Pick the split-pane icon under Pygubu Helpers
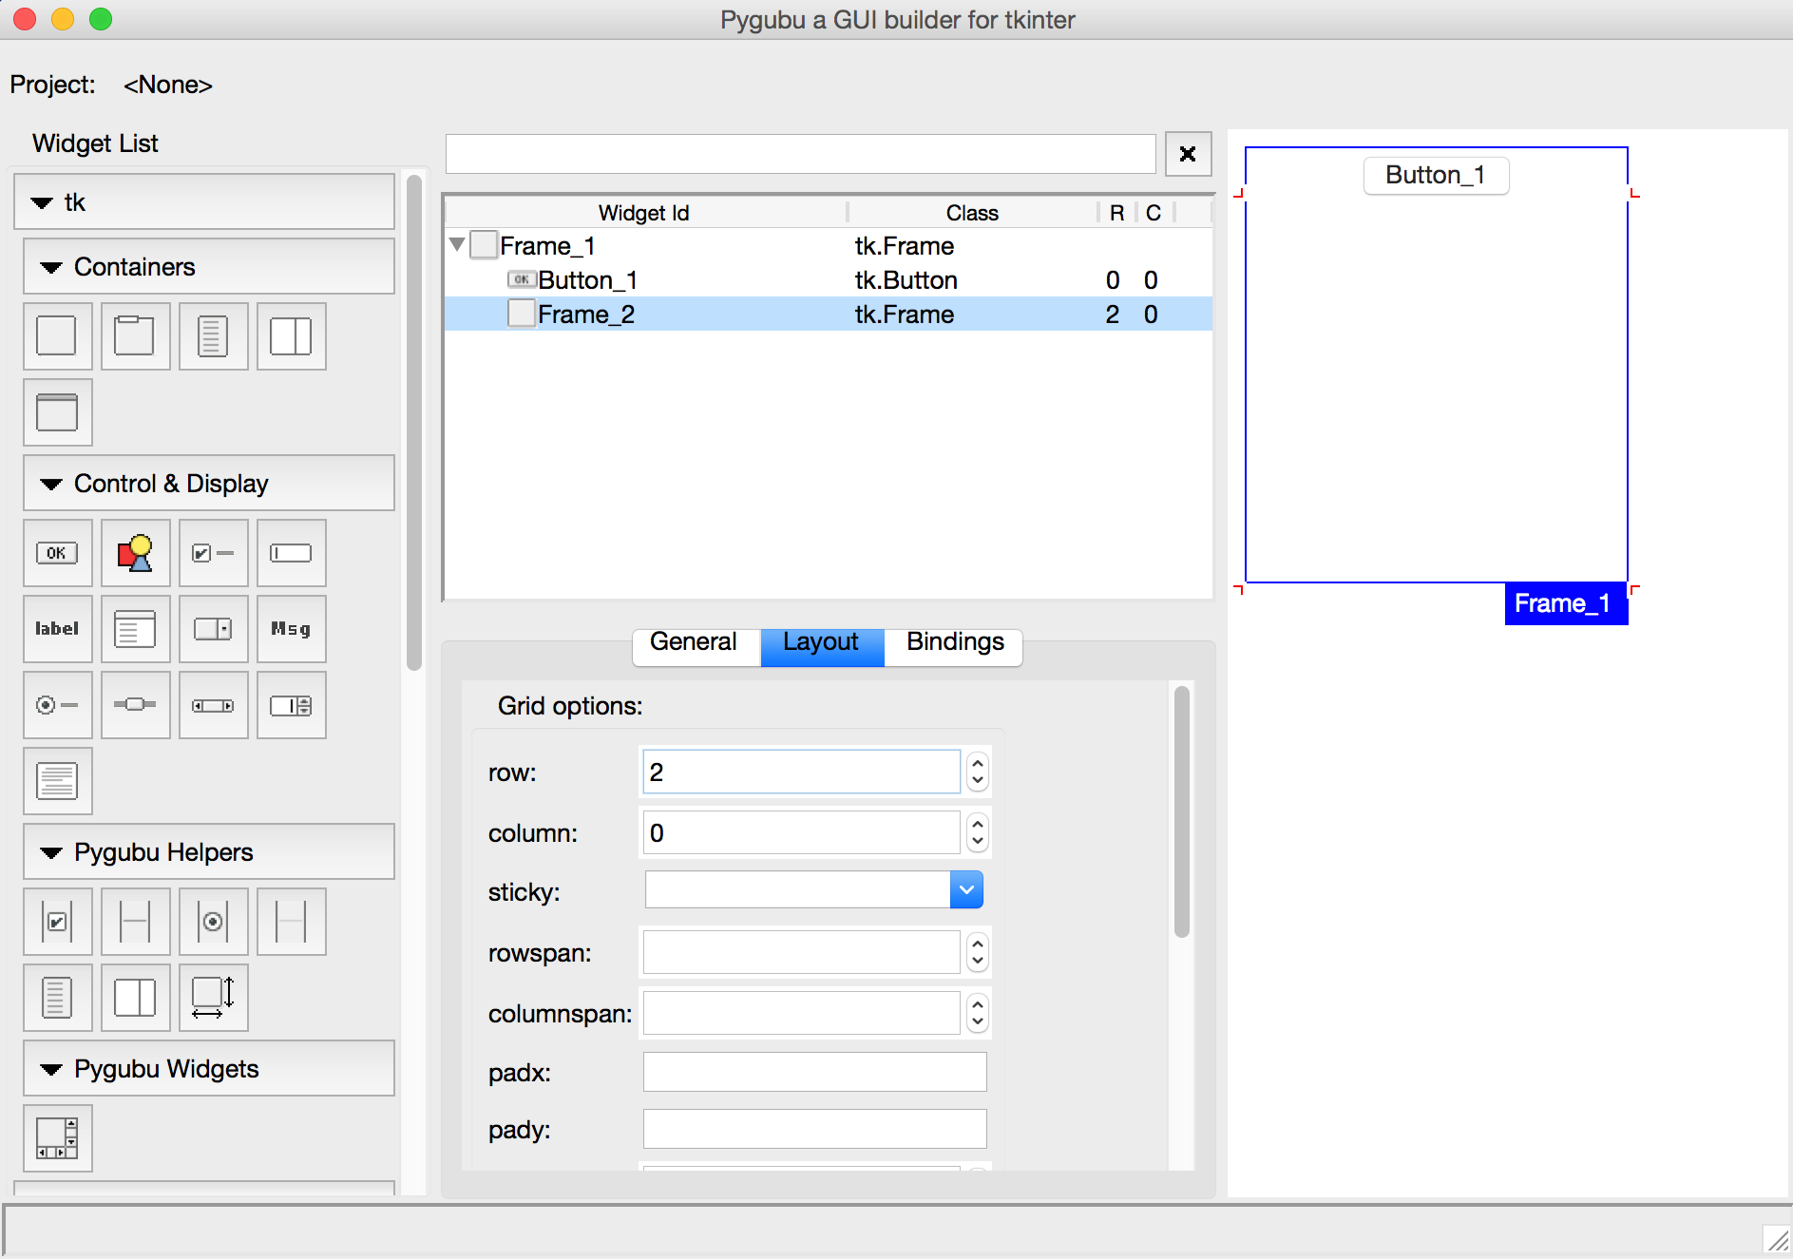 click(135, 998)
